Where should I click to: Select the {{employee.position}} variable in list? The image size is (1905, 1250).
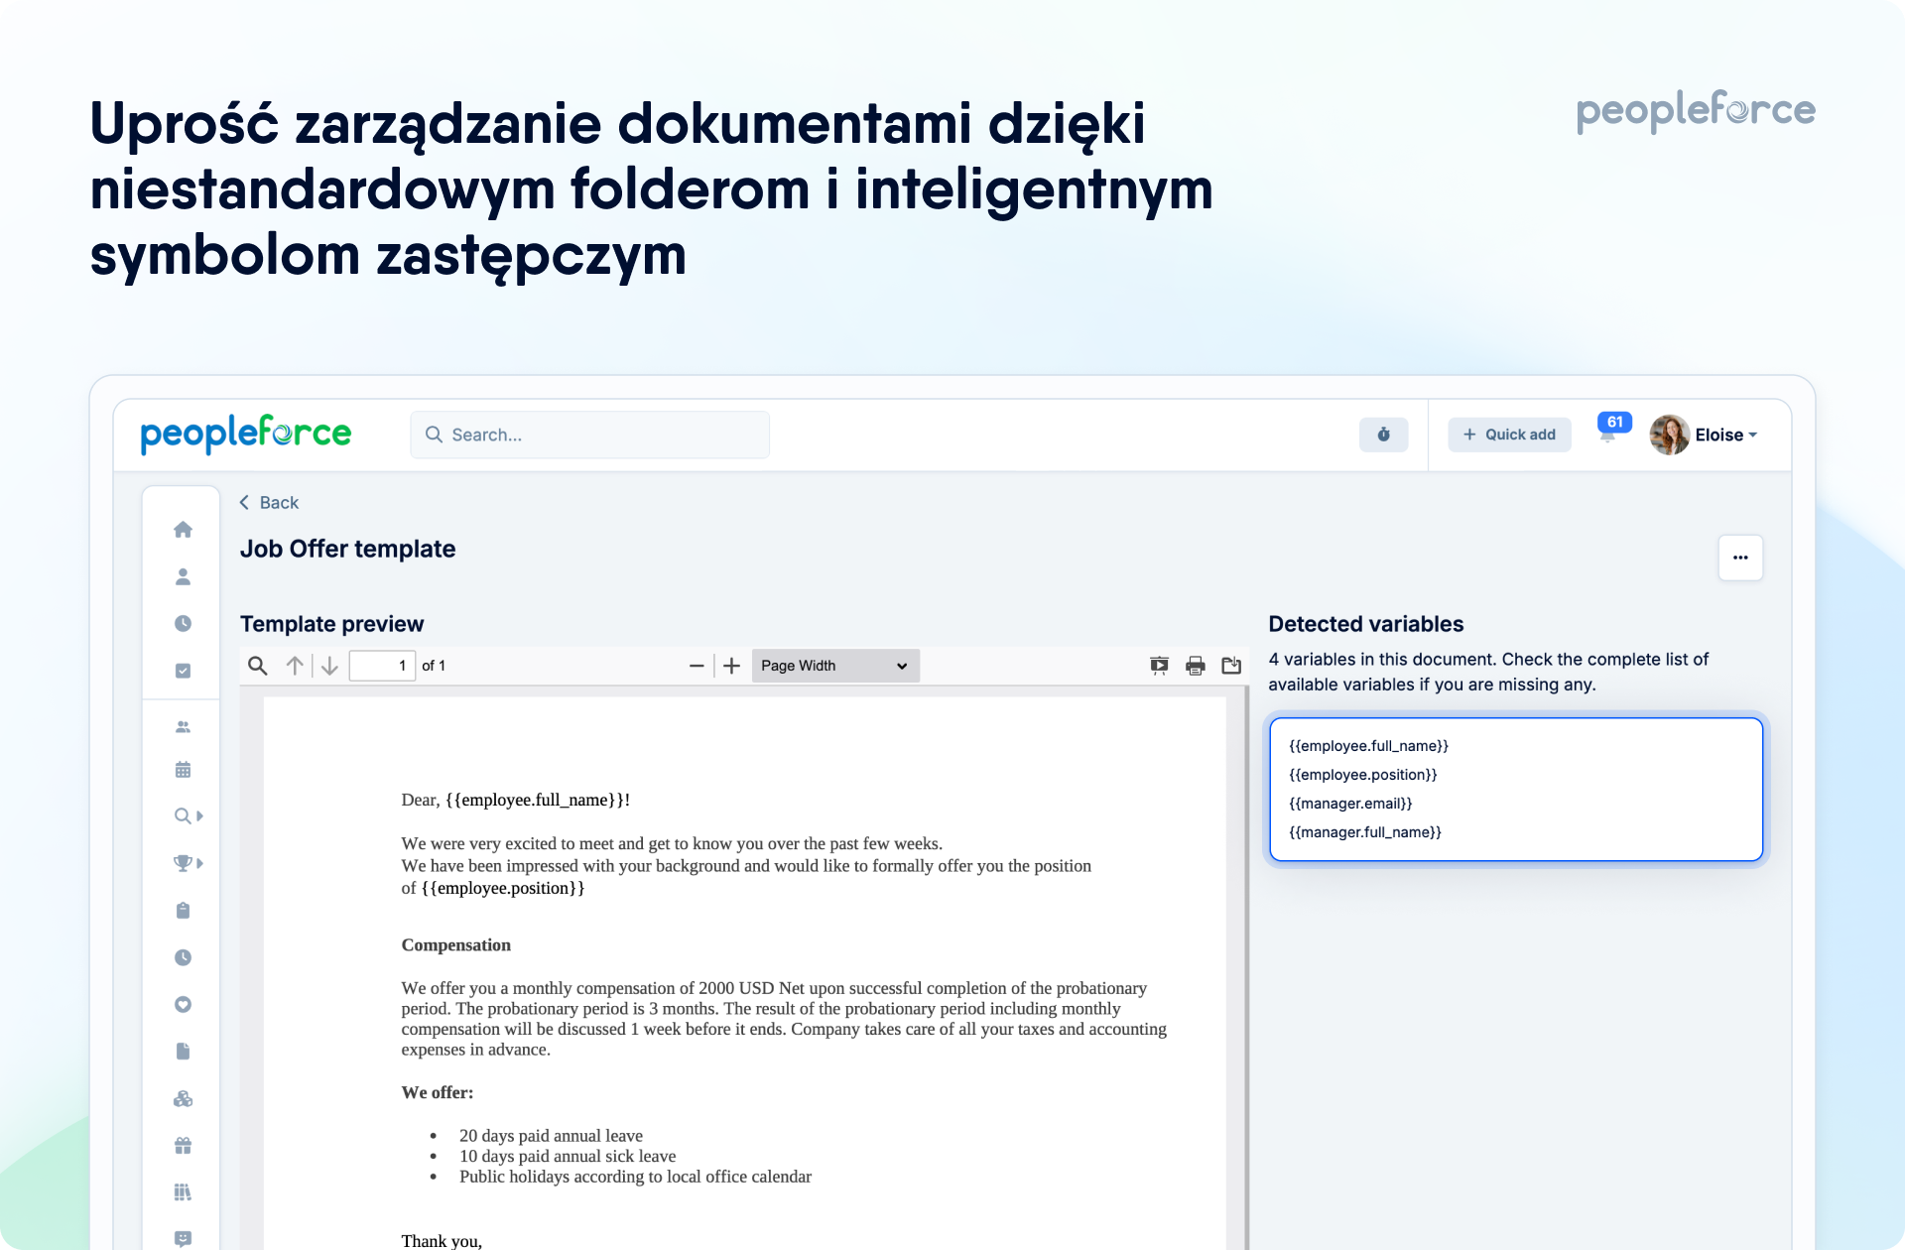[1362, 775]
